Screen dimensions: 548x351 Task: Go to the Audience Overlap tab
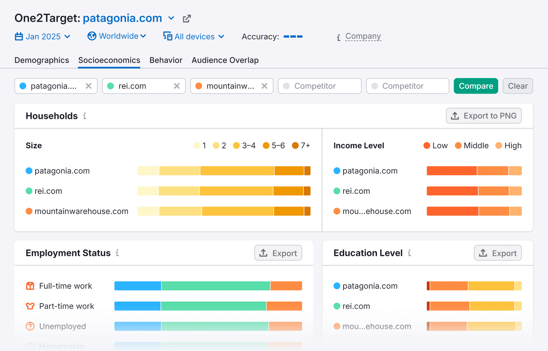[x=225, y=60]
